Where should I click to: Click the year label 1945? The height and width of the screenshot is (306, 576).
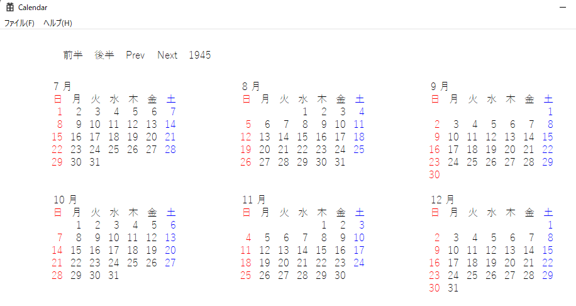pos(200,55)
